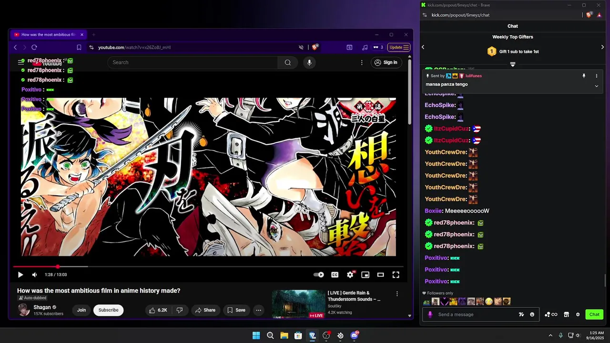The width and height of the screenshot is (610, 343).
Task: Open pinned message options menu
Action: point(596,76)
